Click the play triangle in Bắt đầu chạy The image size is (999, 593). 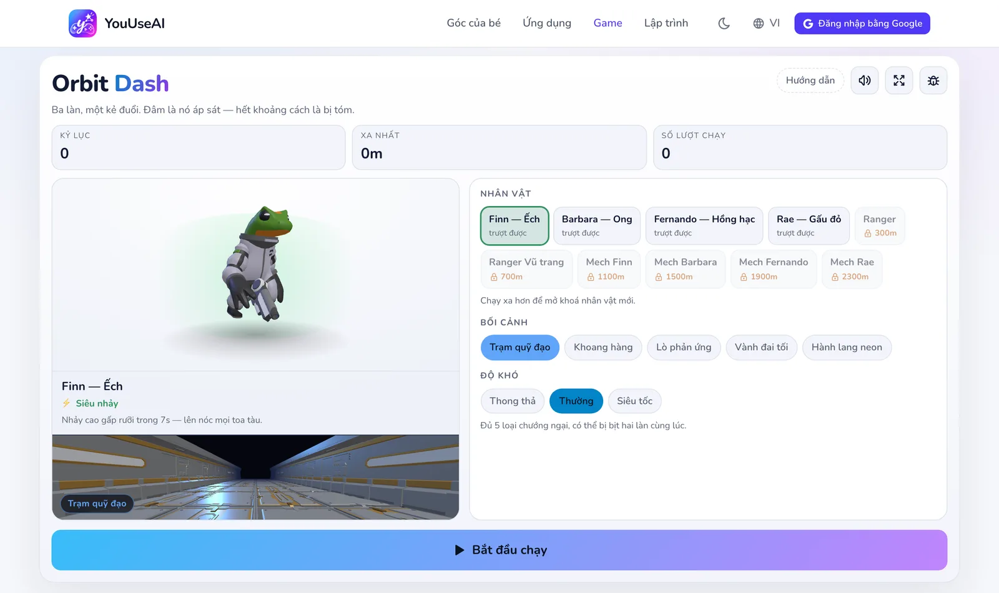(460, 550)
